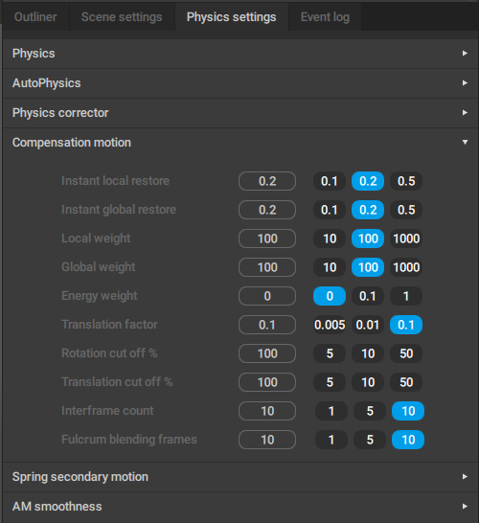
Task: Select the Physics settings tab
Action: [232, 17]
